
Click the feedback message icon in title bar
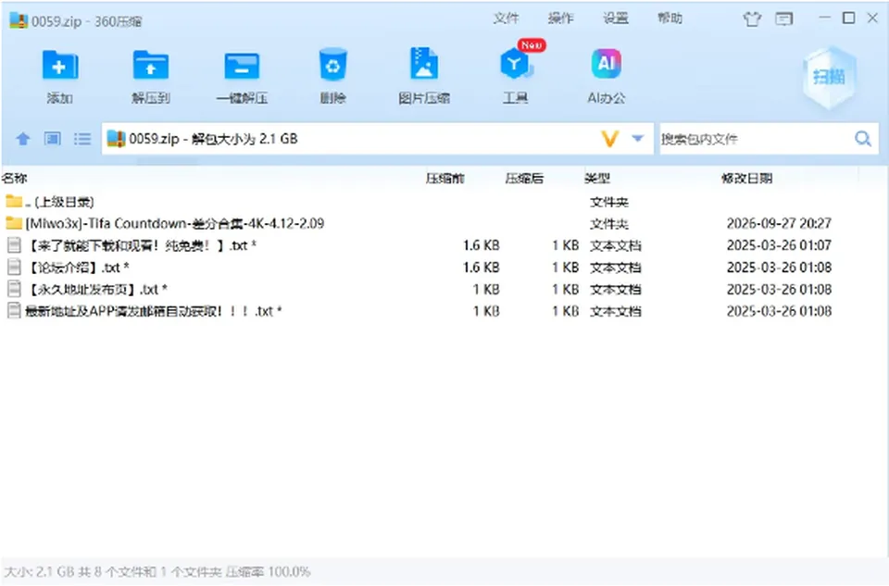[x=784, y=19]
